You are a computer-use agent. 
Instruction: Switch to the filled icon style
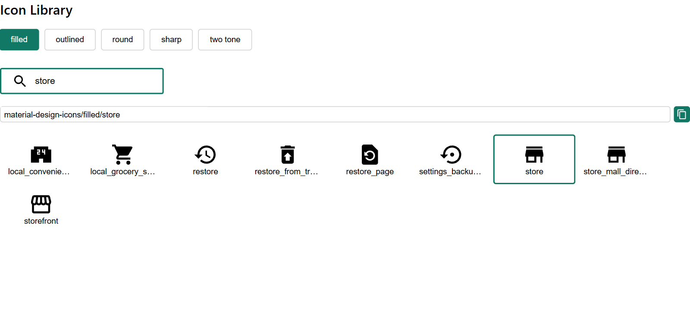pyautogui.click(x=19, y=40)
